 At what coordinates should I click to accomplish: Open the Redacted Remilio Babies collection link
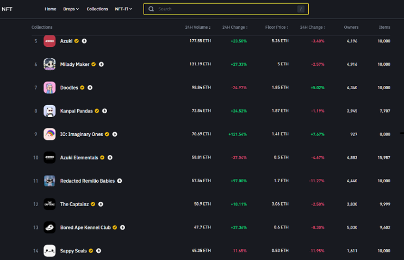88,181
